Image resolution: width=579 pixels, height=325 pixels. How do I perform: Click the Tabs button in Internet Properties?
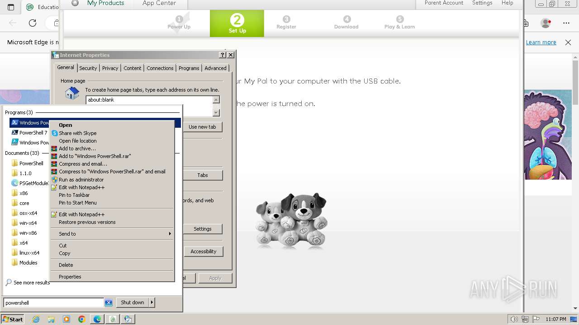(x=202, y=175)
